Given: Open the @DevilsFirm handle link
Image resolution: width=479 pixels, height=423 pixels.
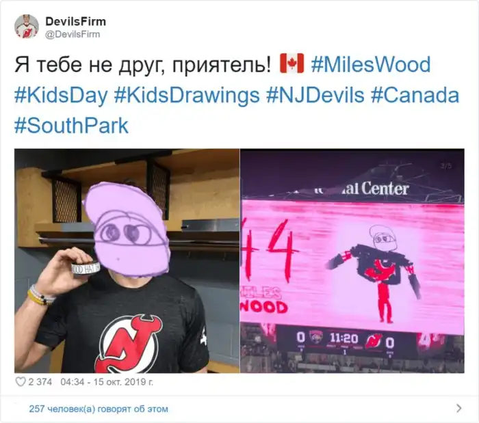Looking at the screenshot, I should (73, 34).
